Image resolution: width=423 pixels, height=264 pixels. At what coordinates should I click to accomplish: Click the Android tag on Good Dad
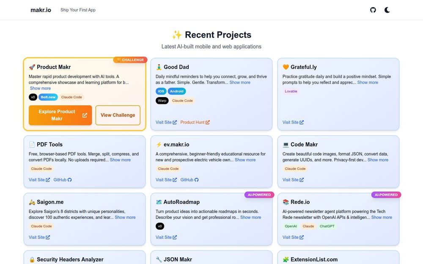tap(177, 91)
